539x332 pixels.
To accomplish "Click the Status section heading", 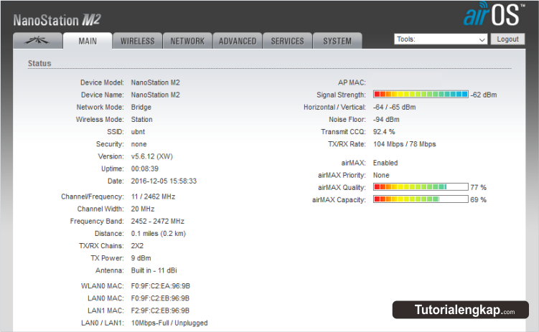I will pos(39,63).
